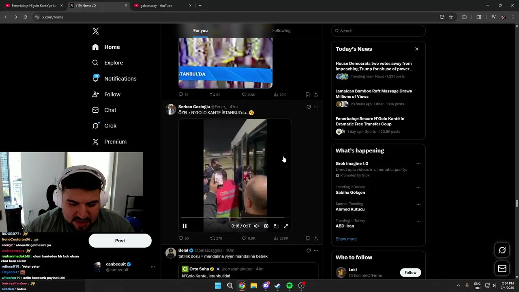The height and width of the screenshot is (292, 519).
Task: Close the Today's News panel
Action: coord(416,49)
